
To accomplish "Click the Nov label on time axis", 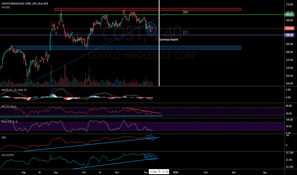I will (117, 172).
